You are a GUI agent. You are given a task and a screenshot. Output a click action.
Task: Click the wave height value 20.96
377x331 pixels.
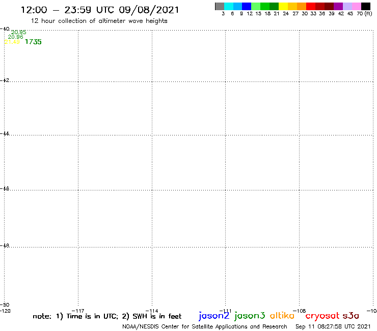pyautogui.click(x=16, y=37)
